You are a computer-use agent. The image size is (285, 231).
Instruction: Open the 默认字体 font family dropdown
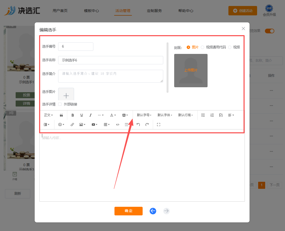point(165,115)
